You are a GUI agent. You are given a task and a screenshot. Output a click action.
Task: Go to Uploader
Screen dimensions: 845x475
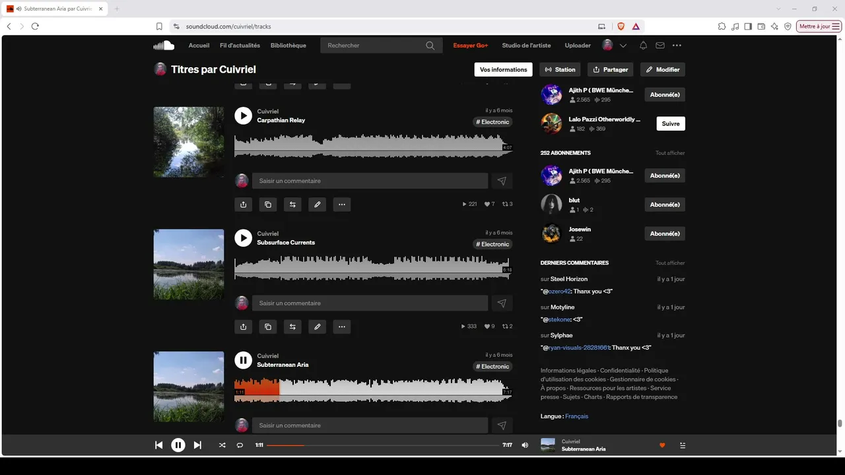click(x=578, y=46)
